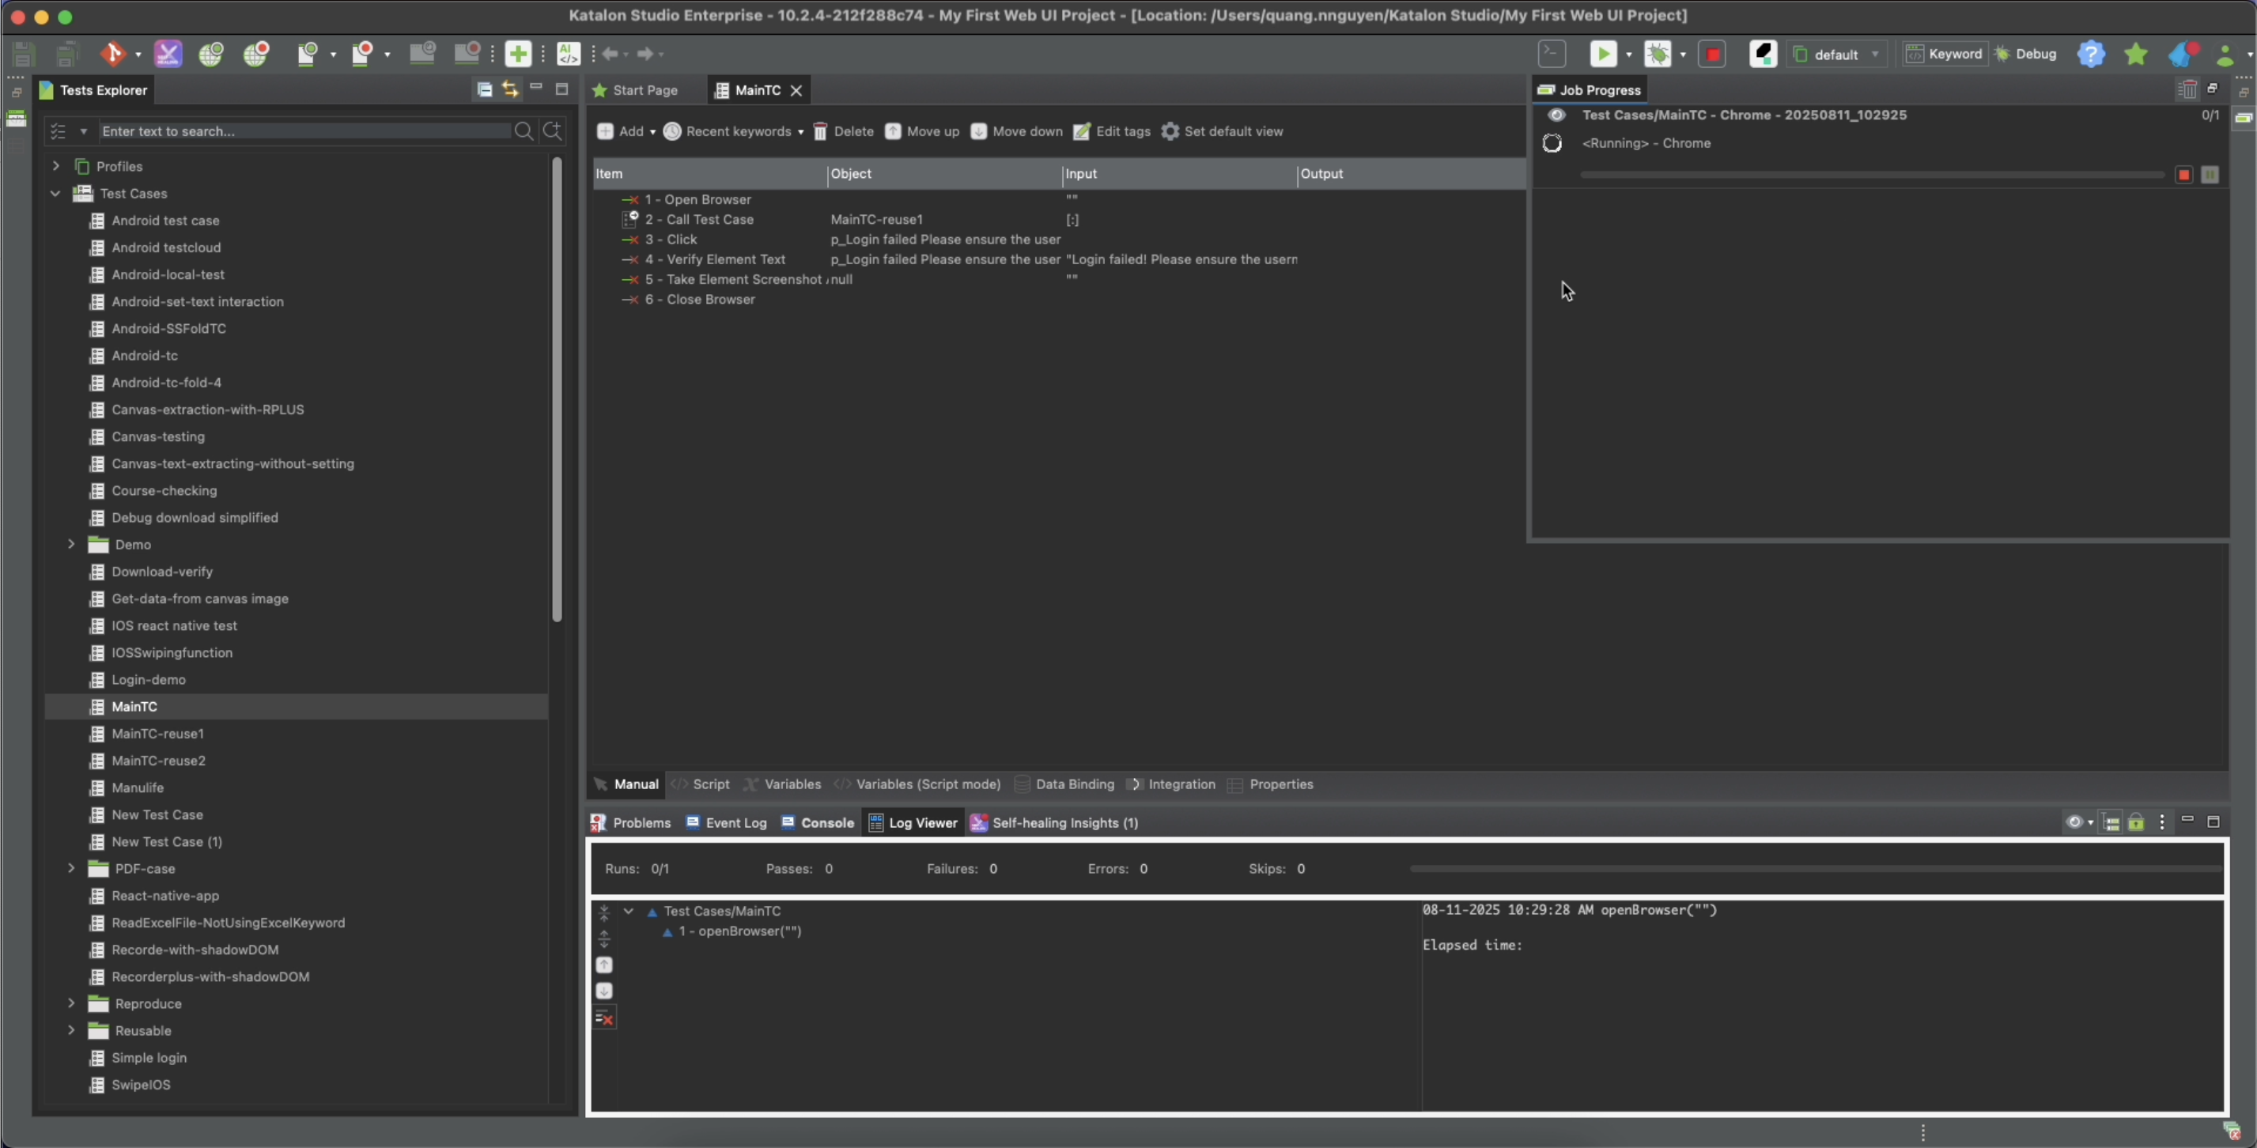
Task: Open the default execution profile dropdown
Action: coord(1835,55)
